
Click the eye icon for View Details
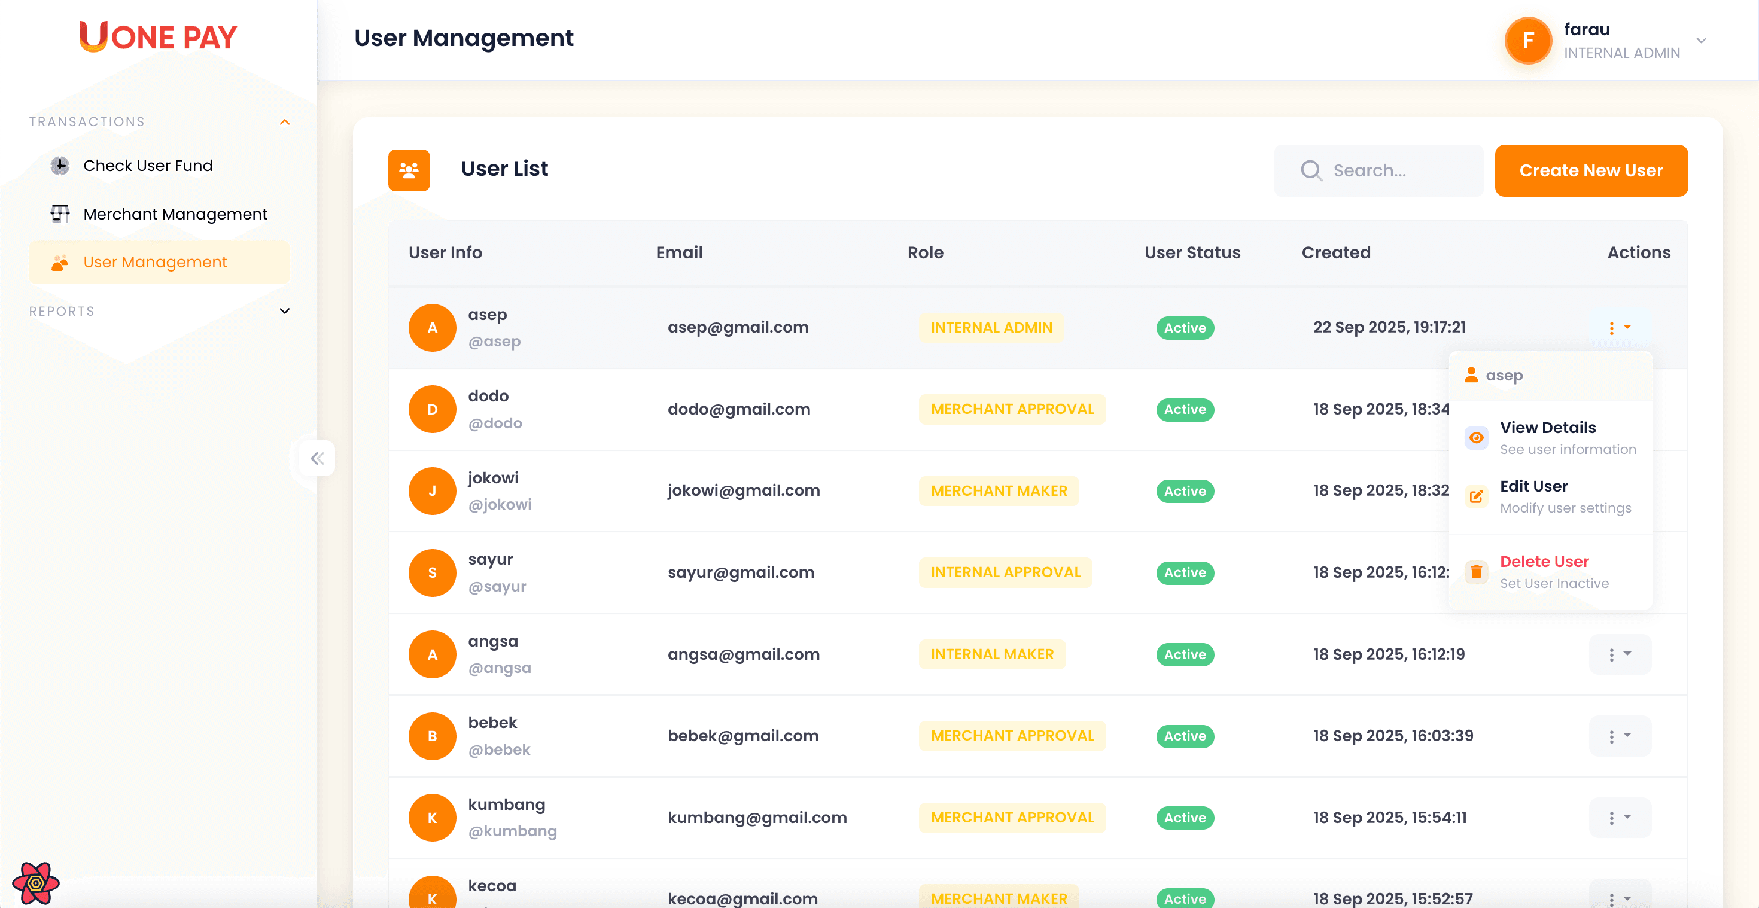tap(1477, 438)
